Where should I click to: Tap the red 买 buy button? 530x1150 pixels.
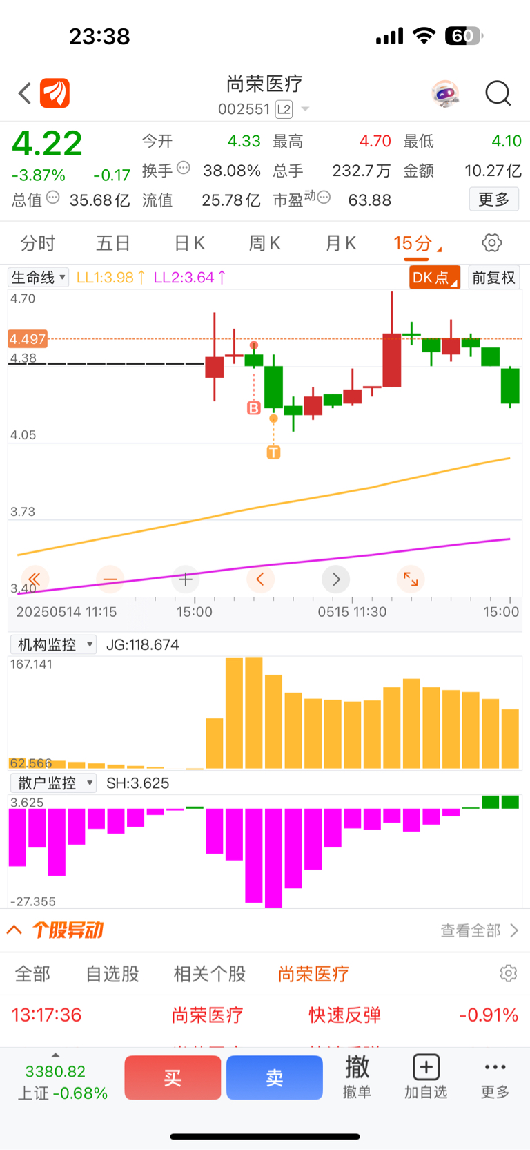click(x=173, y=1077)
